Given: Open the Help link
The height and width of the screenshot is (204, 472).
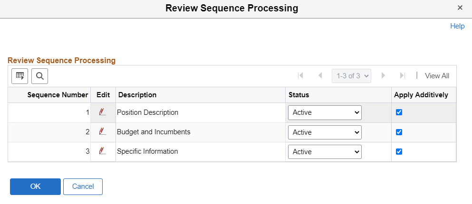Looking at the screenshot, I should point(457,26).
